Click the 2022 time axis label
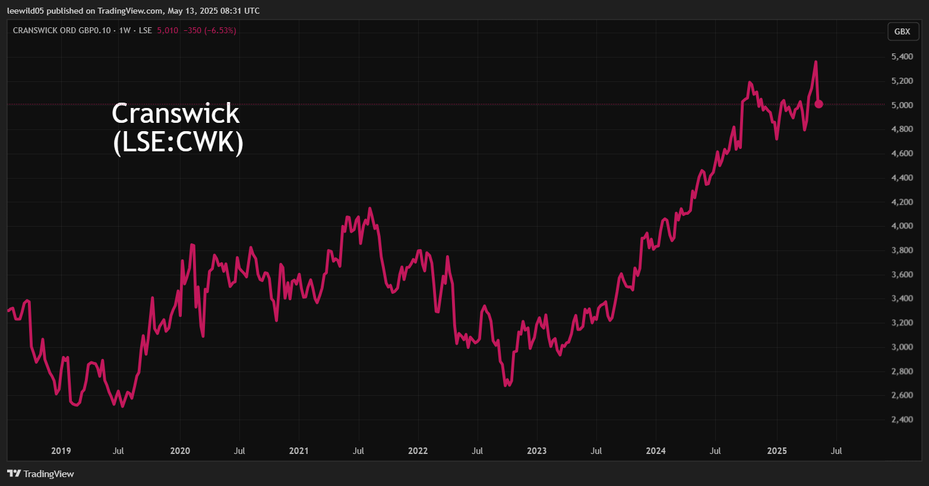Screen dimensions: 929x486 click(x=418, y=450)
